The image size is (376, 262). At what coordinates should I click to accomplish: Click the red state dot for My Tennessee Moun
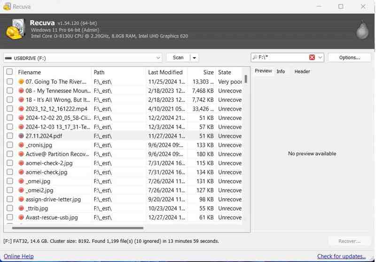(21, 91)
